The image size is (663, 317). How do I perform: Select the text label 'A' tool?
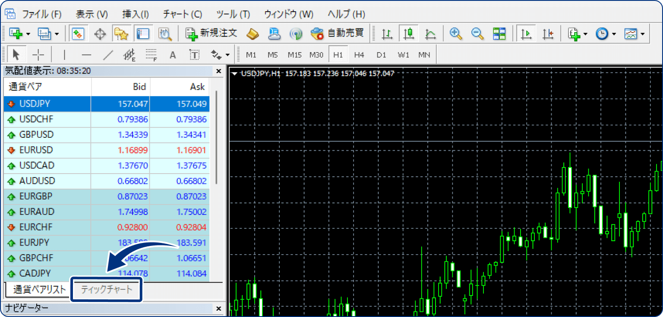(173, 55)
